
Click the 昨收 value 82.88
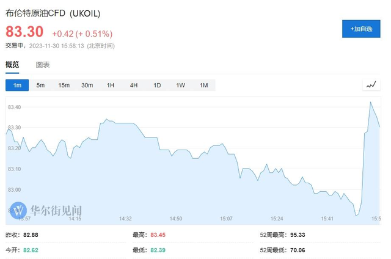click(31, 235)
